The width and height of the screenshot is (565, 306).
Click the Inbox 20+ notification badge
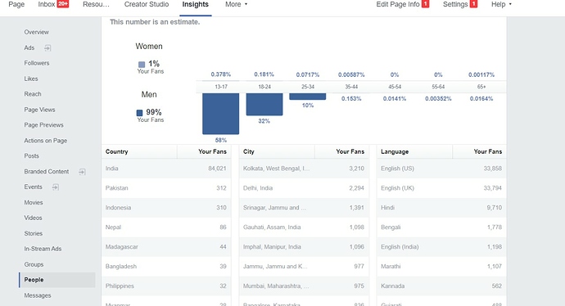63,4
